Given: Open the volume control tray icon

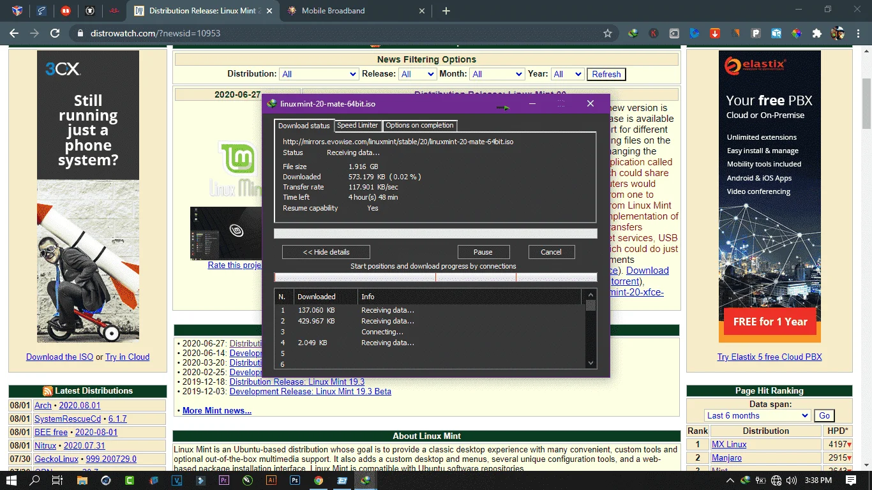Looking at the screenshot, I should pyautogui.click(x=792, y=480).
